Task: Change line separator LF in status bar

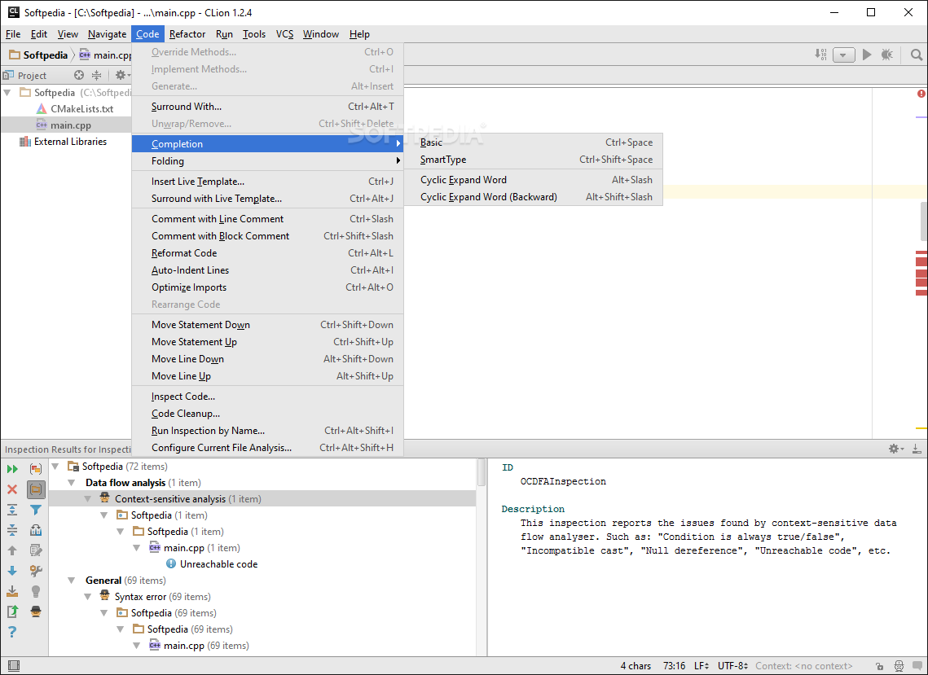Action: (x=701, y=666)
